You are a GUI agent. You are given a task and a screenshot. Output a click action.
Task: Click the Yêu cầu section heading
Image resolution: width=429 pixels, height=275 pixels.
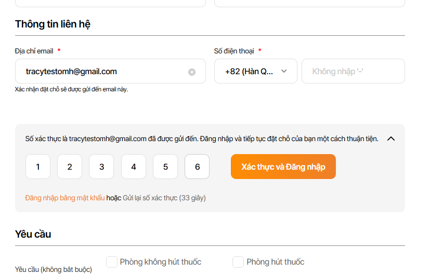coord(33,234)
